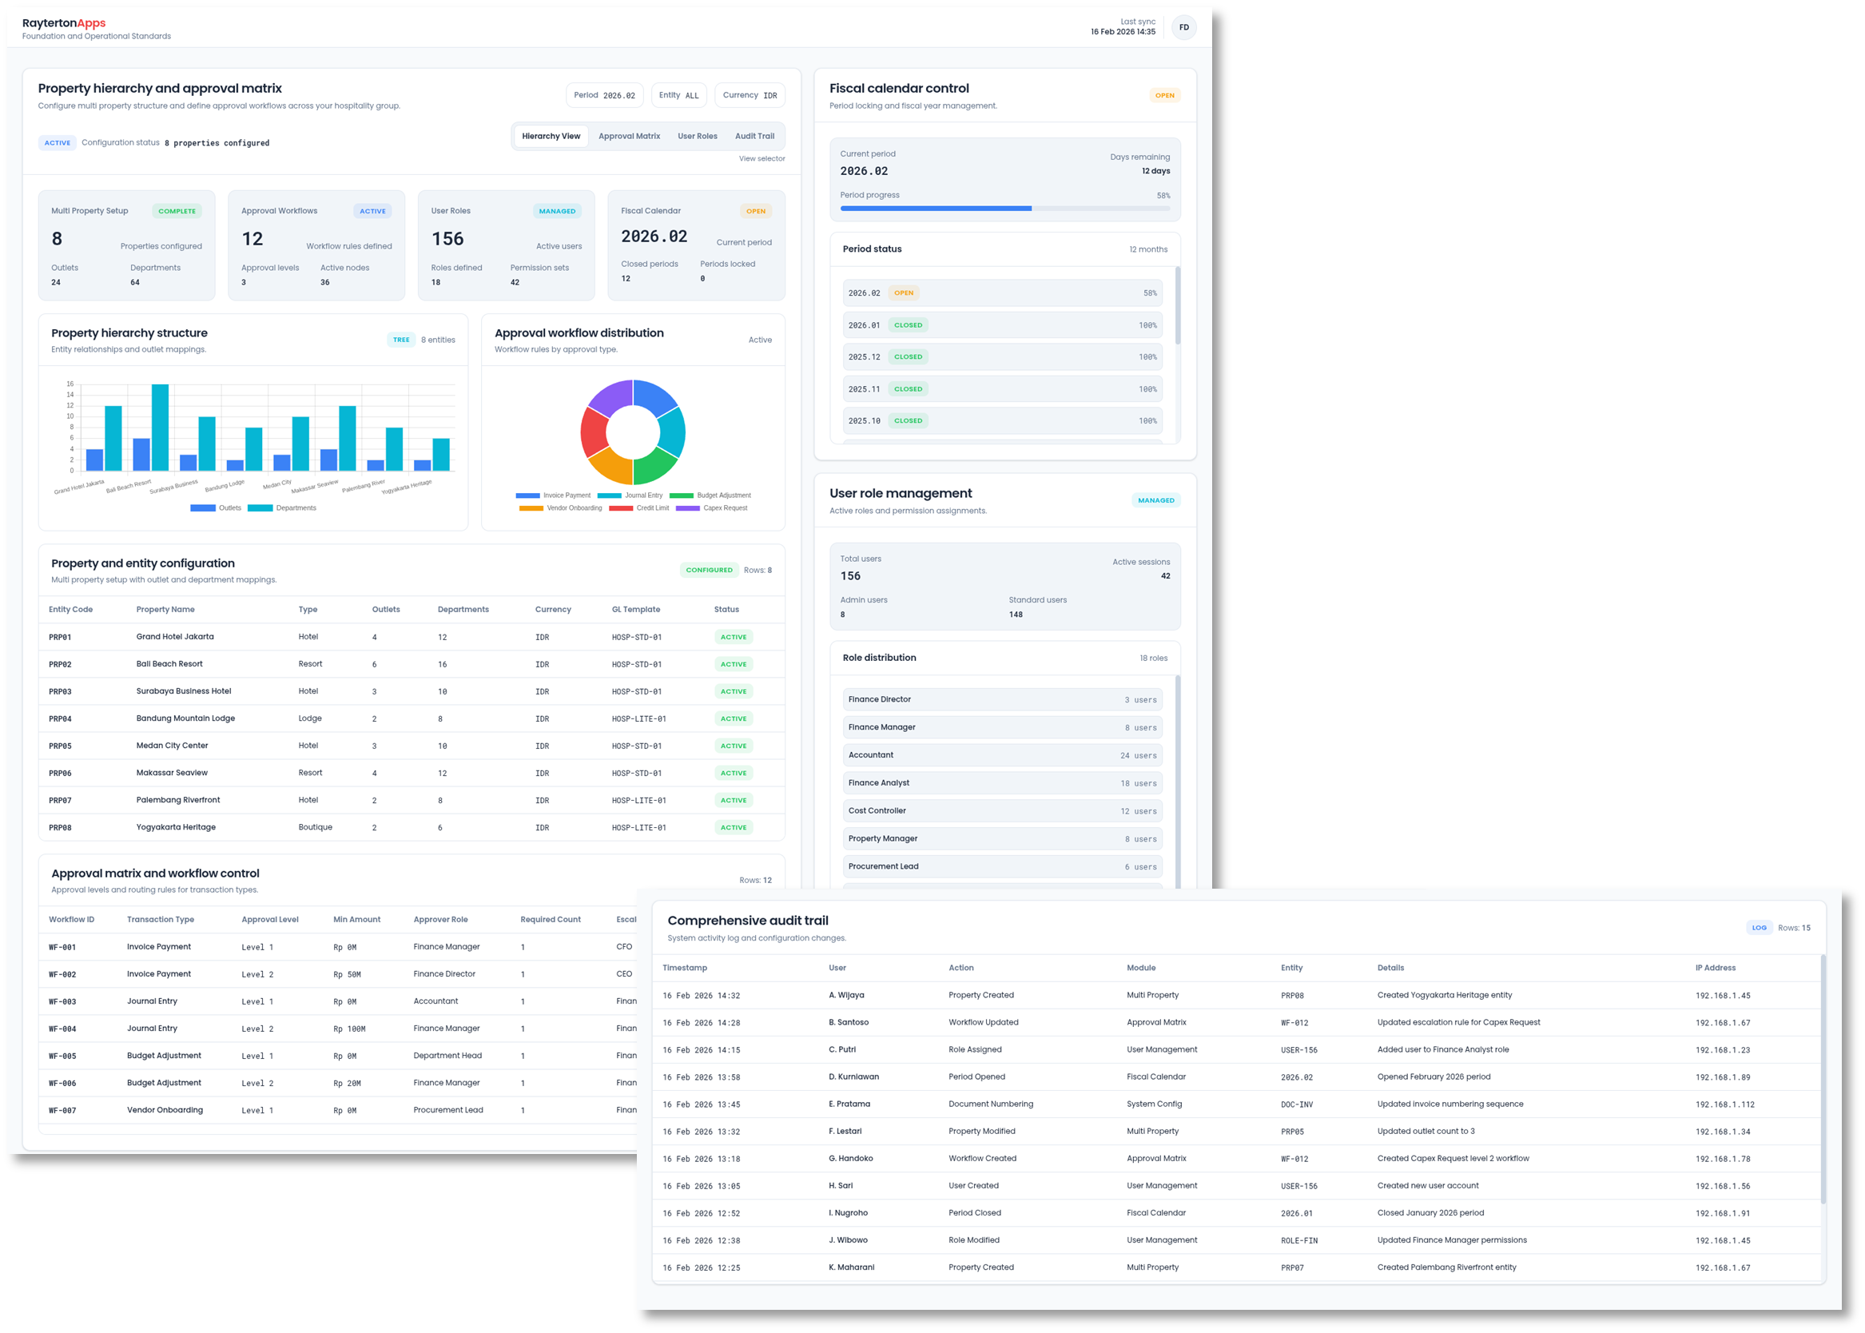This screenshot has height=1333, width=1865.
Task: Select the Audit Trail tab
Action: [x=754, y=136]
